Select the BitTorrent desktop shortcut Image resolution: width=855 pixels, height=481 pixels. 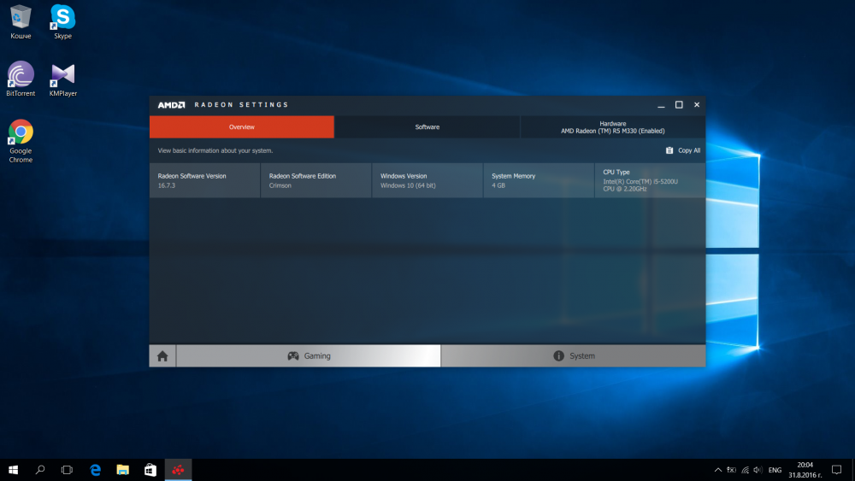tap(21, 79)
